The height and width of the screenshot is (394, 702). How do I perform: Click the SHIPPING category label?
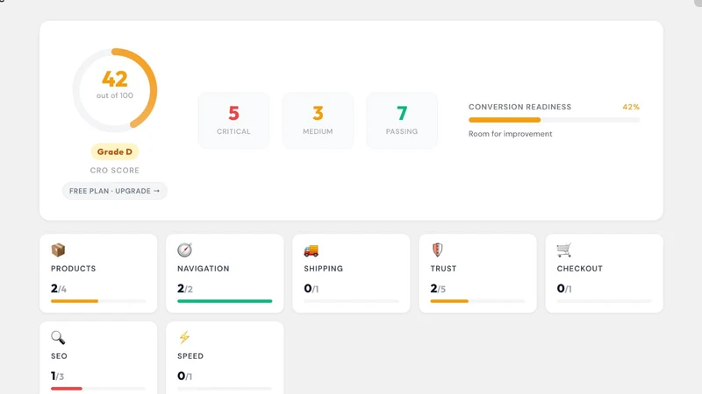coord(323,269)
